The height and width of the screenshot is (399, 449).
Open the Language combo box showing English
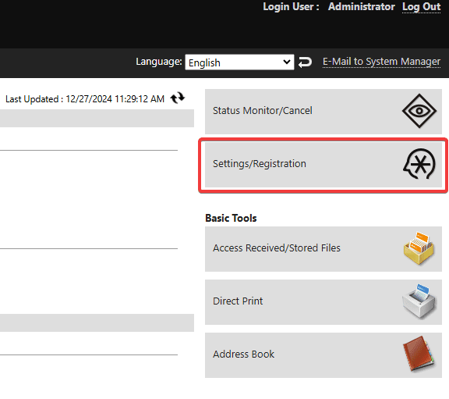tap(239, 62)
